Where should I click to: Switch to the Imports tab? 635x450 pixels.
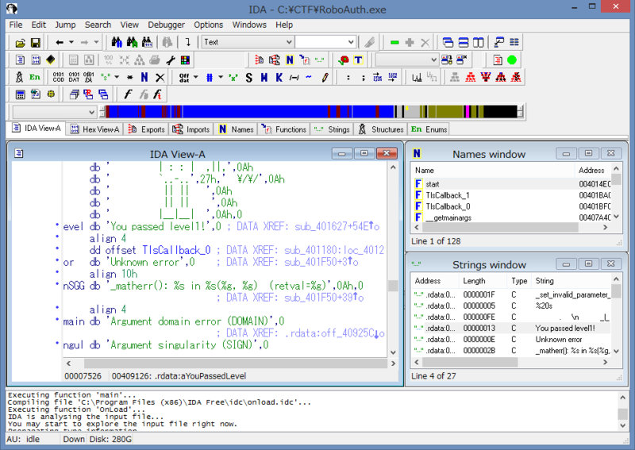191,129
